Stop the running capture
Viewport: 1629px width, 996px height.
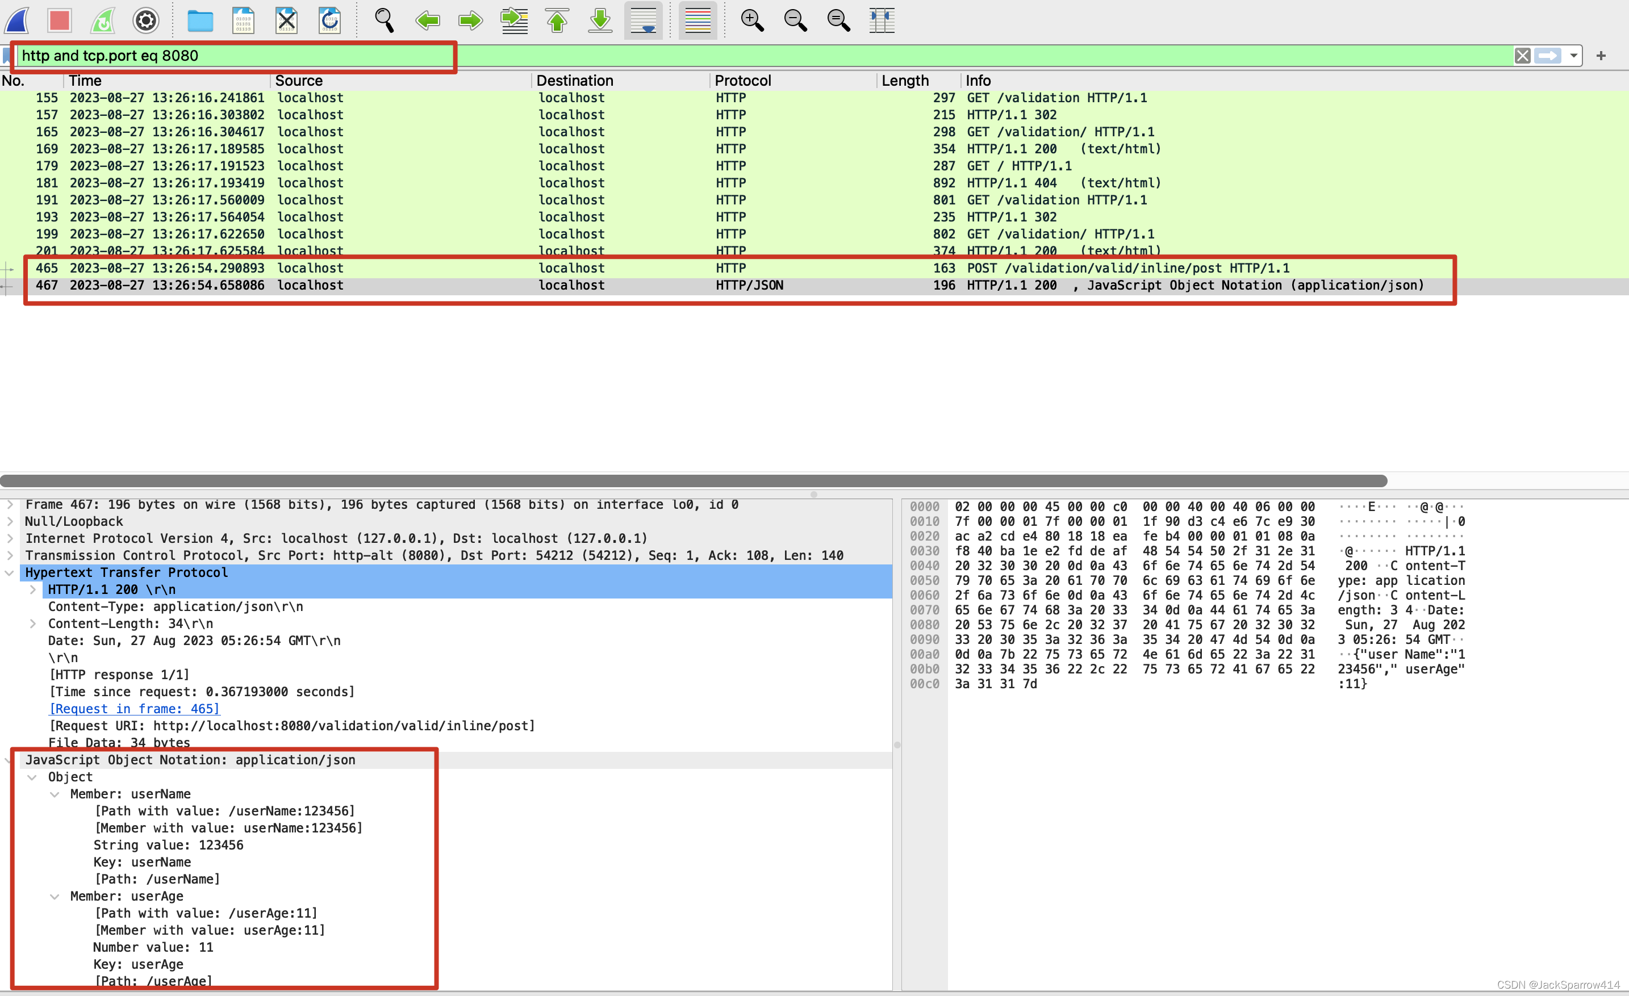[60, 20]
